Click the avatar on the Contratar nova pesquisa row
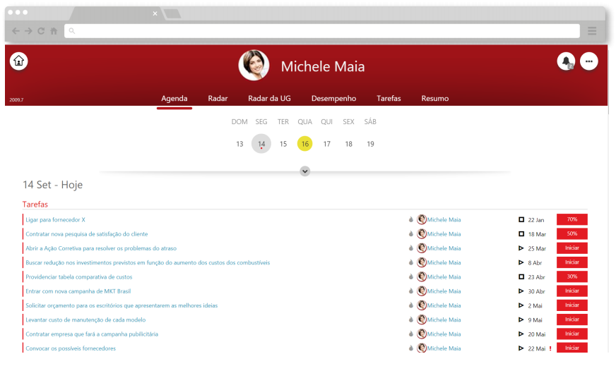616x366 pixels. pyautogui.click(x=422, y=234)
